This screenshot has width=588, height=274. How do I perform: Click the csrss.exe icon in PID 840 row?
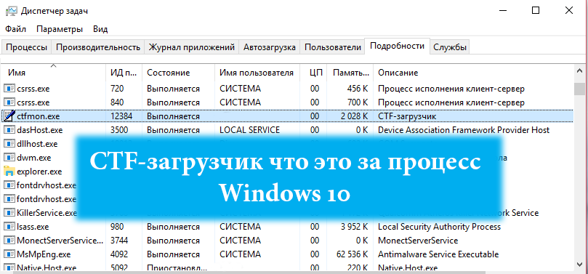coord(9,102)
